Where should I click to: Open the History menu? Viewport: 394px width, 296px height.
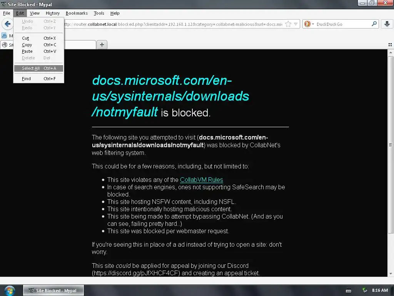click(x=52, y=13)
